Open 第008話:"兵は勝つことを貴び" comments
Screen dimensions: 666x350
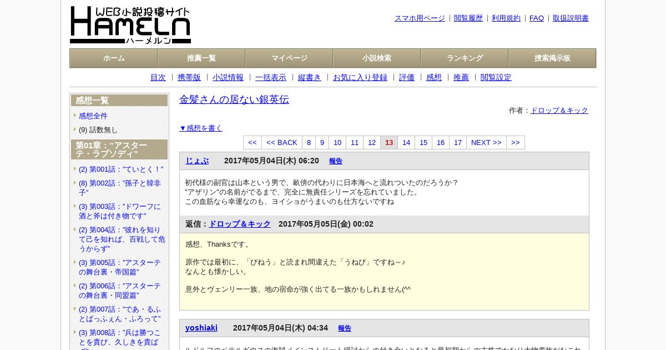120,339
